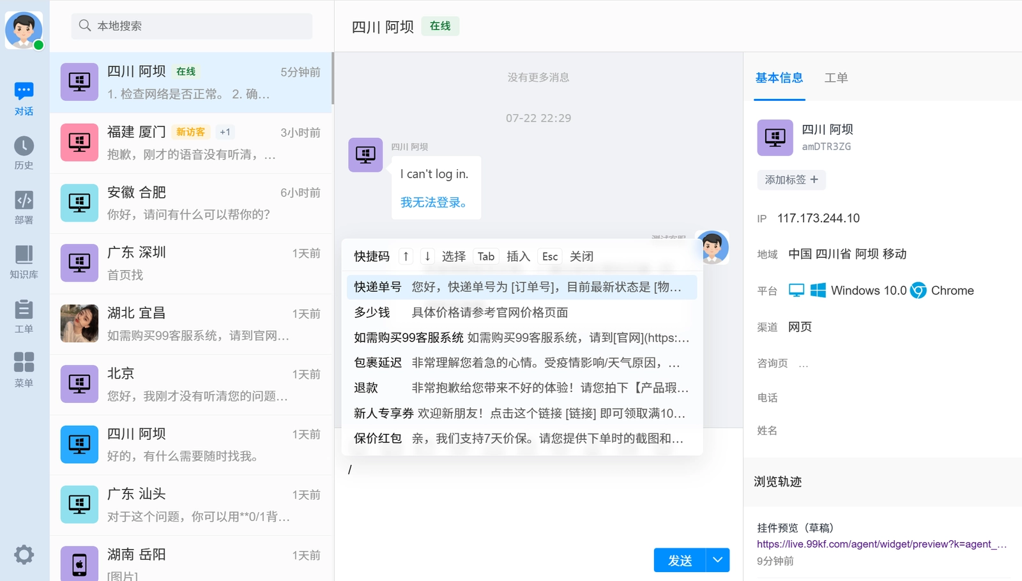Click the agent avatar with online status
This screenshot has height=581, width=1022.
pos(24,29)
